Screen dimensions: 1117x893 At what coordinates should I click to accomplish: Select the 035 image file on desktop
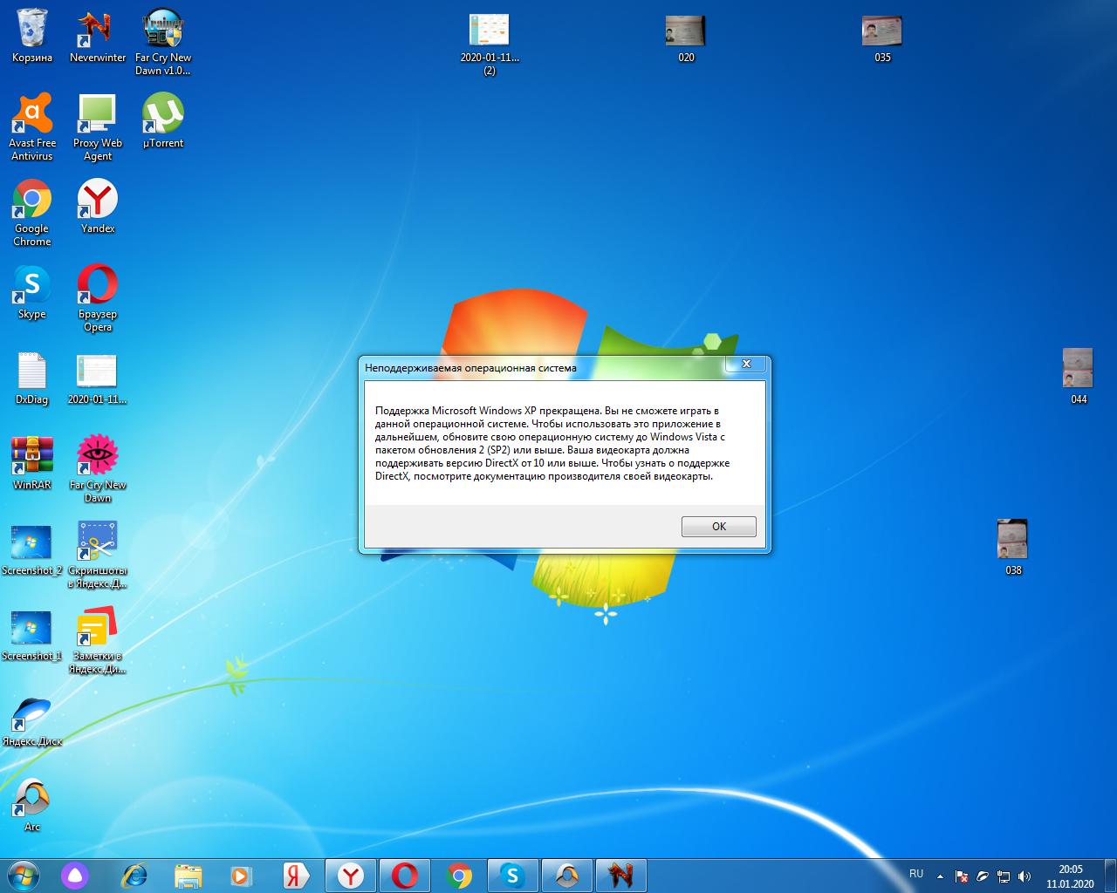click(x=882, y=38)
